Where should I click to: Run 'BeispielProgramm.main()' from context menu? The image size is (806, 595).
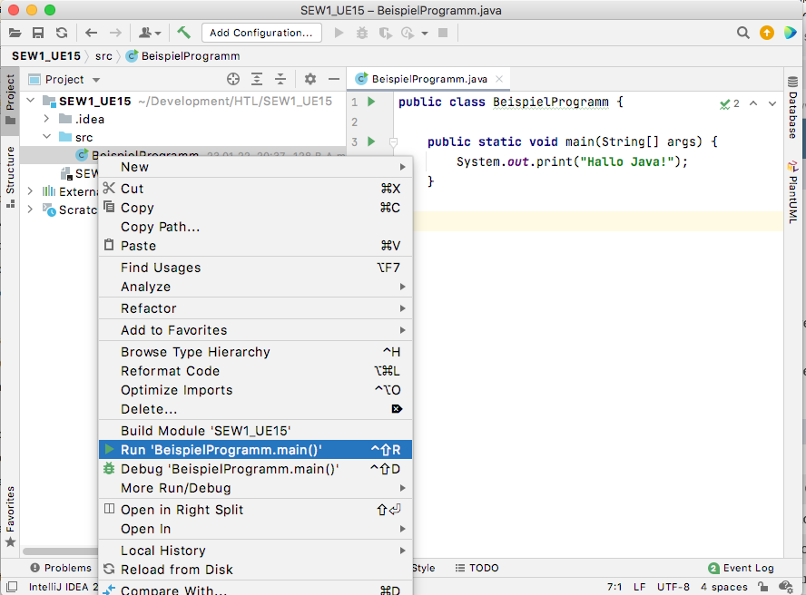255,450
